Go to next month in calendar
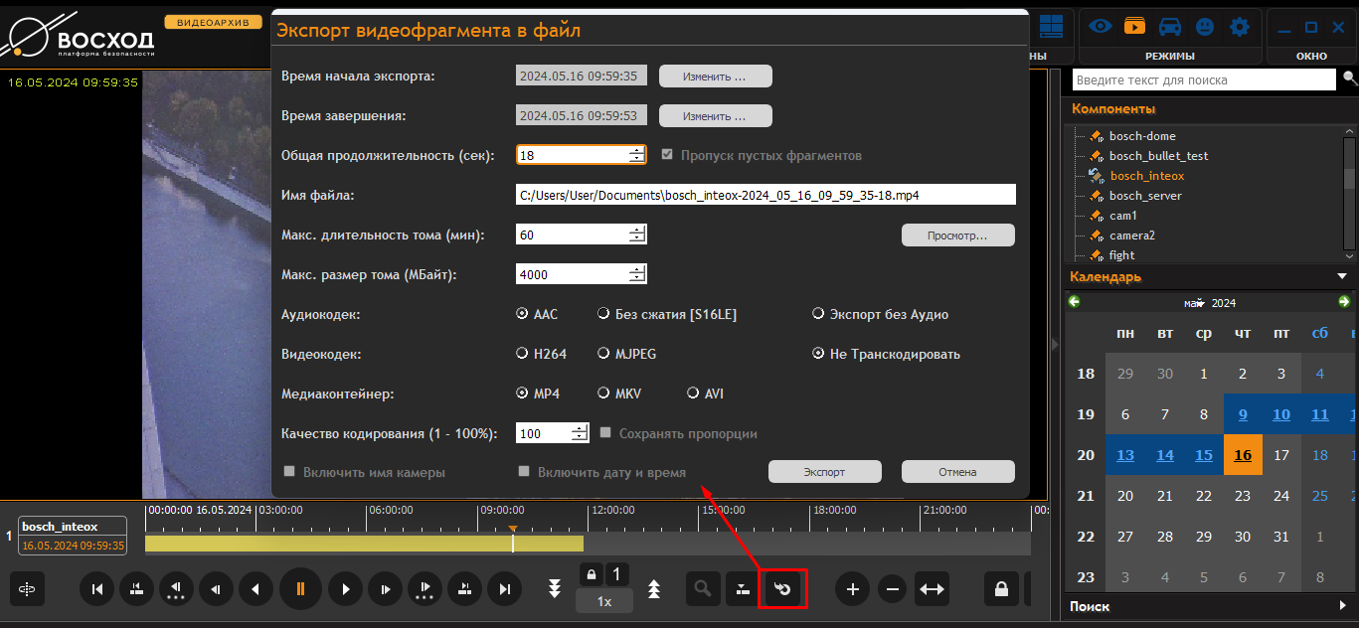This screenshot has width=1359, height=628. pyautogui.click(x=1344, y=302)
